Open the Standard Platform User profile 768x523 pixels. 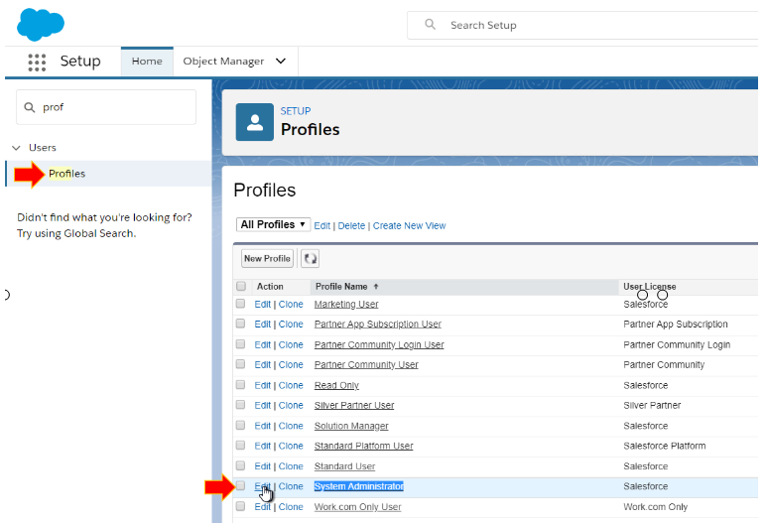coord(363,447)
